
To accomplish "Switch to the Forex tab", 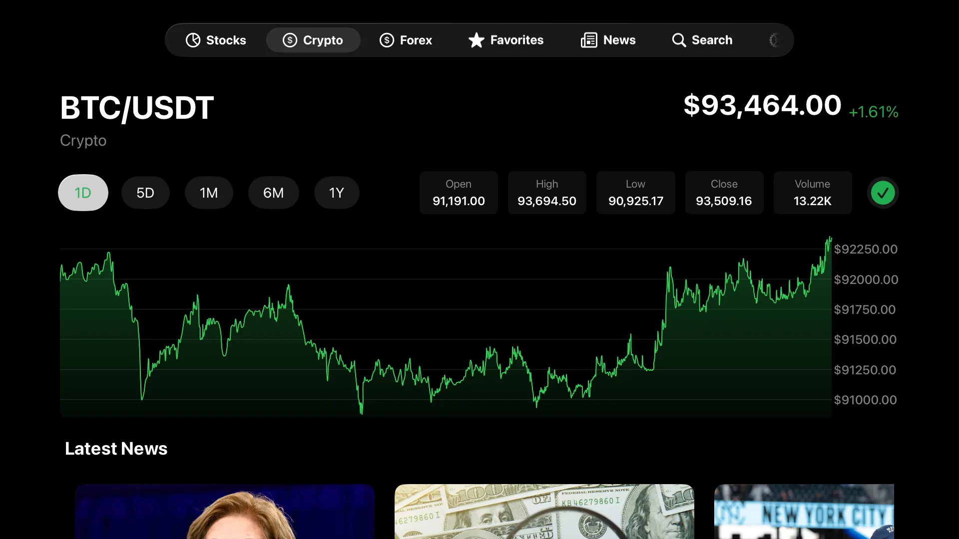I will 406,40.
